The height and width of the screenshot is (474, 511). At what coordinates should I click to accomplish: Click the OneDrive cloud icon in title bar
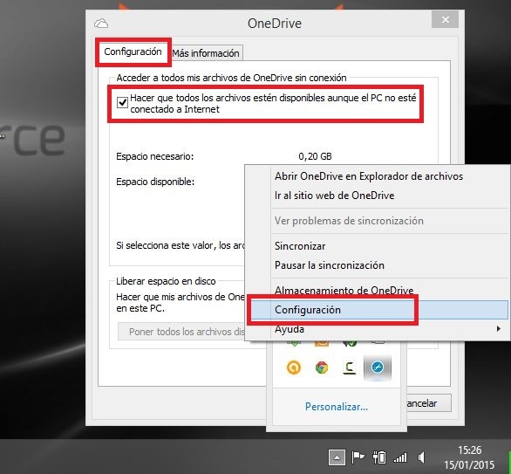101,24
